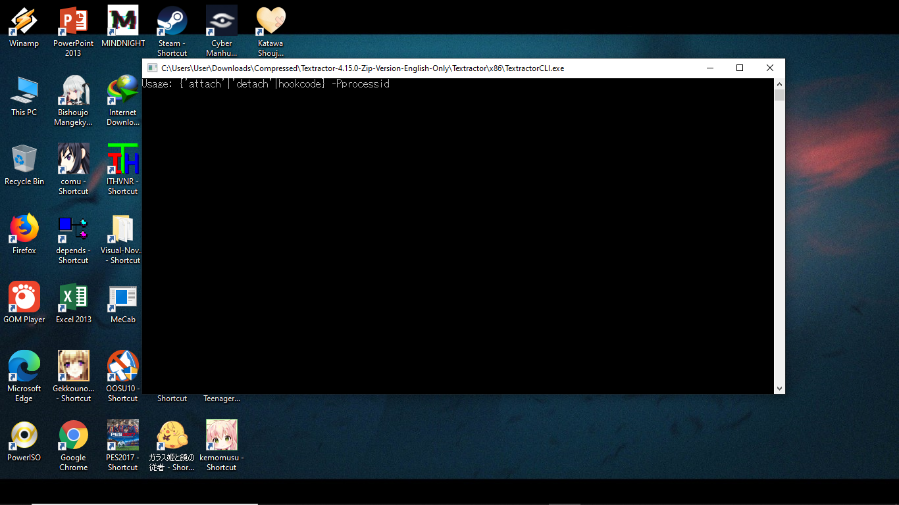Minimize the TextractorCLI console window
The image size is (899, 505).
(709, 68)
